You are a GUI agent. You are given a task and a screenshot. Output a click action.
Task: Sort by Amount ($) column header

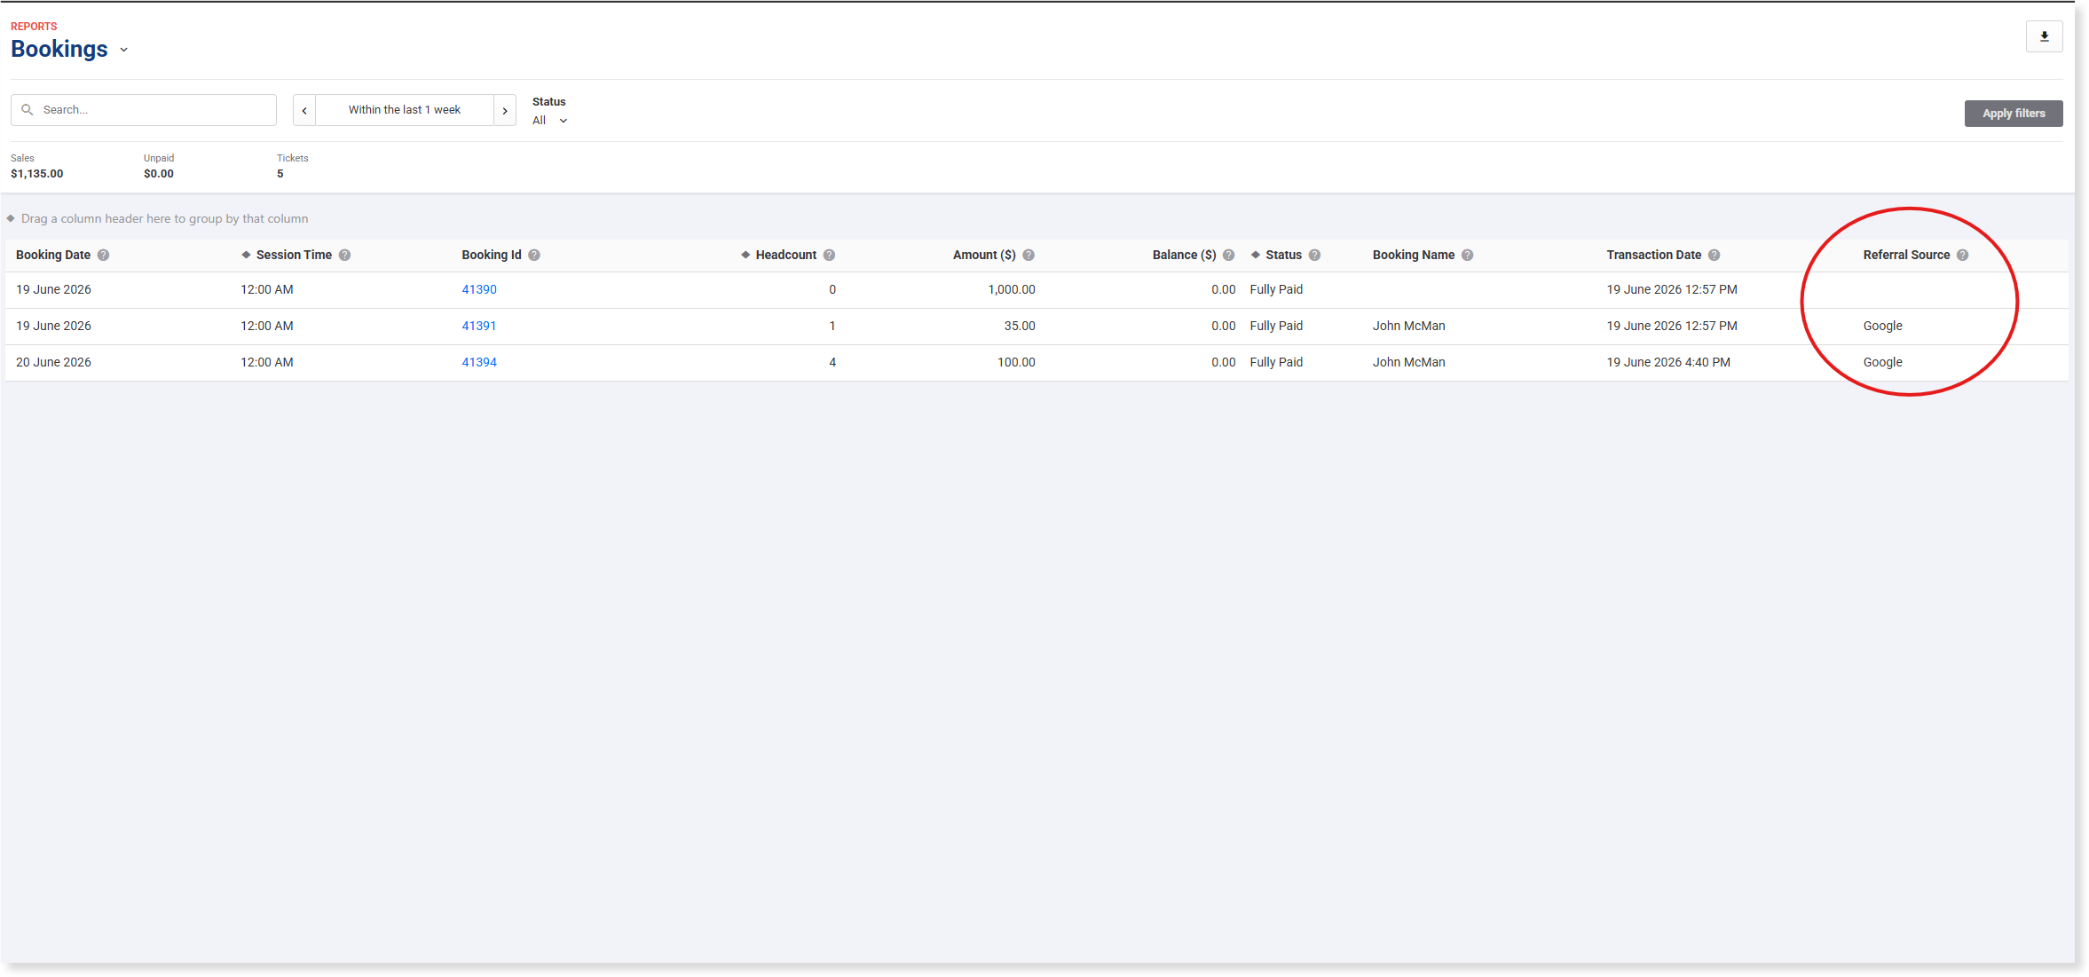984,255
